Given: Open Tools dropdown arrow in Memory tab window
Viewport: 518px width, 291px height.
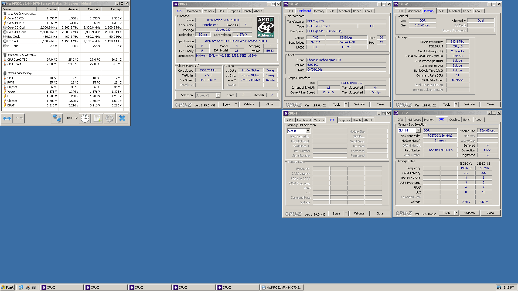Looking at the screenshot, I should [456, 104].
